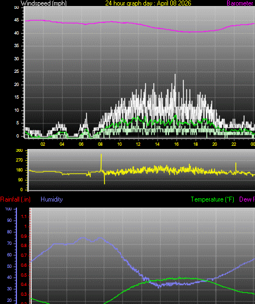Click the '16' hour label on time axis
Screen dimensions: 255x304
click(176, 144)
